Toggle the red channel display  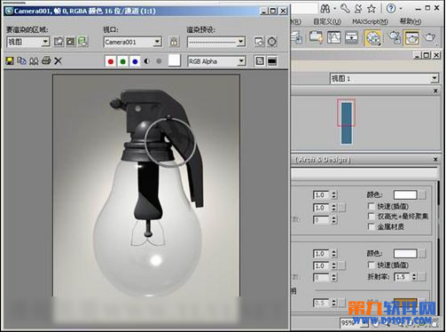[x=111, y=61]
